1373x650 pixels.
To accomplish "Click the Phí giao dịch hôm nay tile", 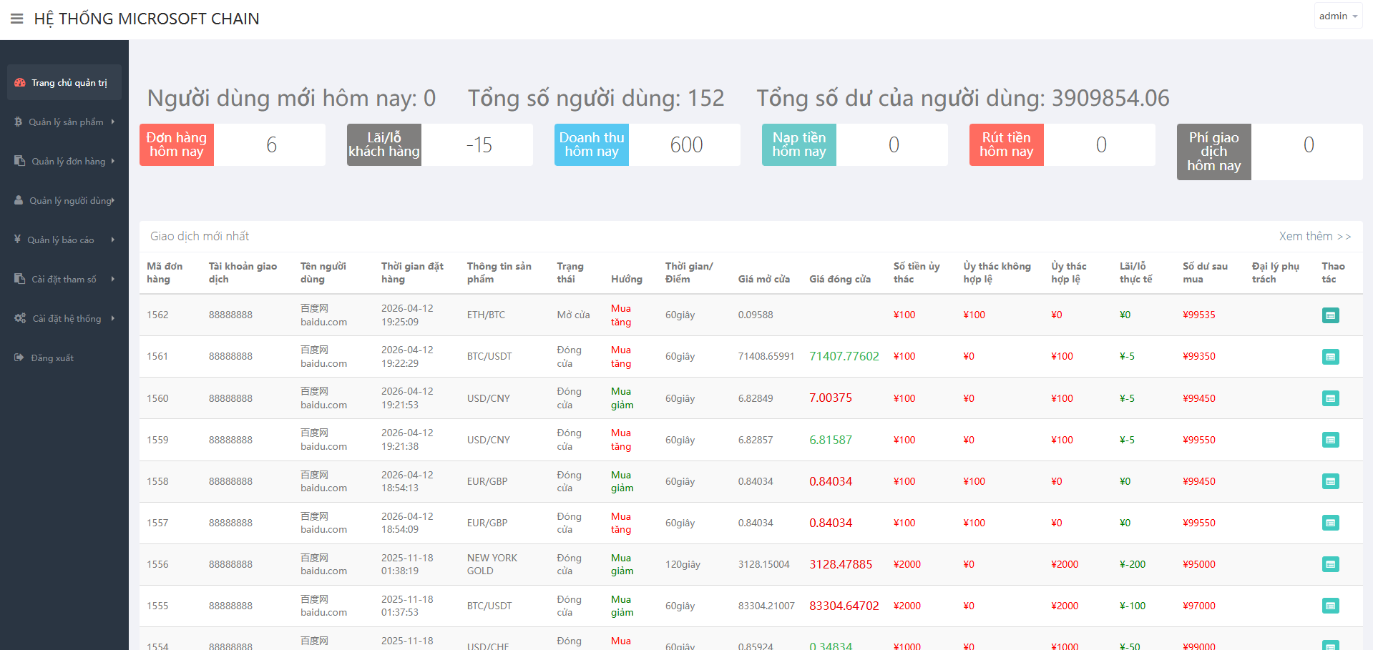I will [1214, 152].
